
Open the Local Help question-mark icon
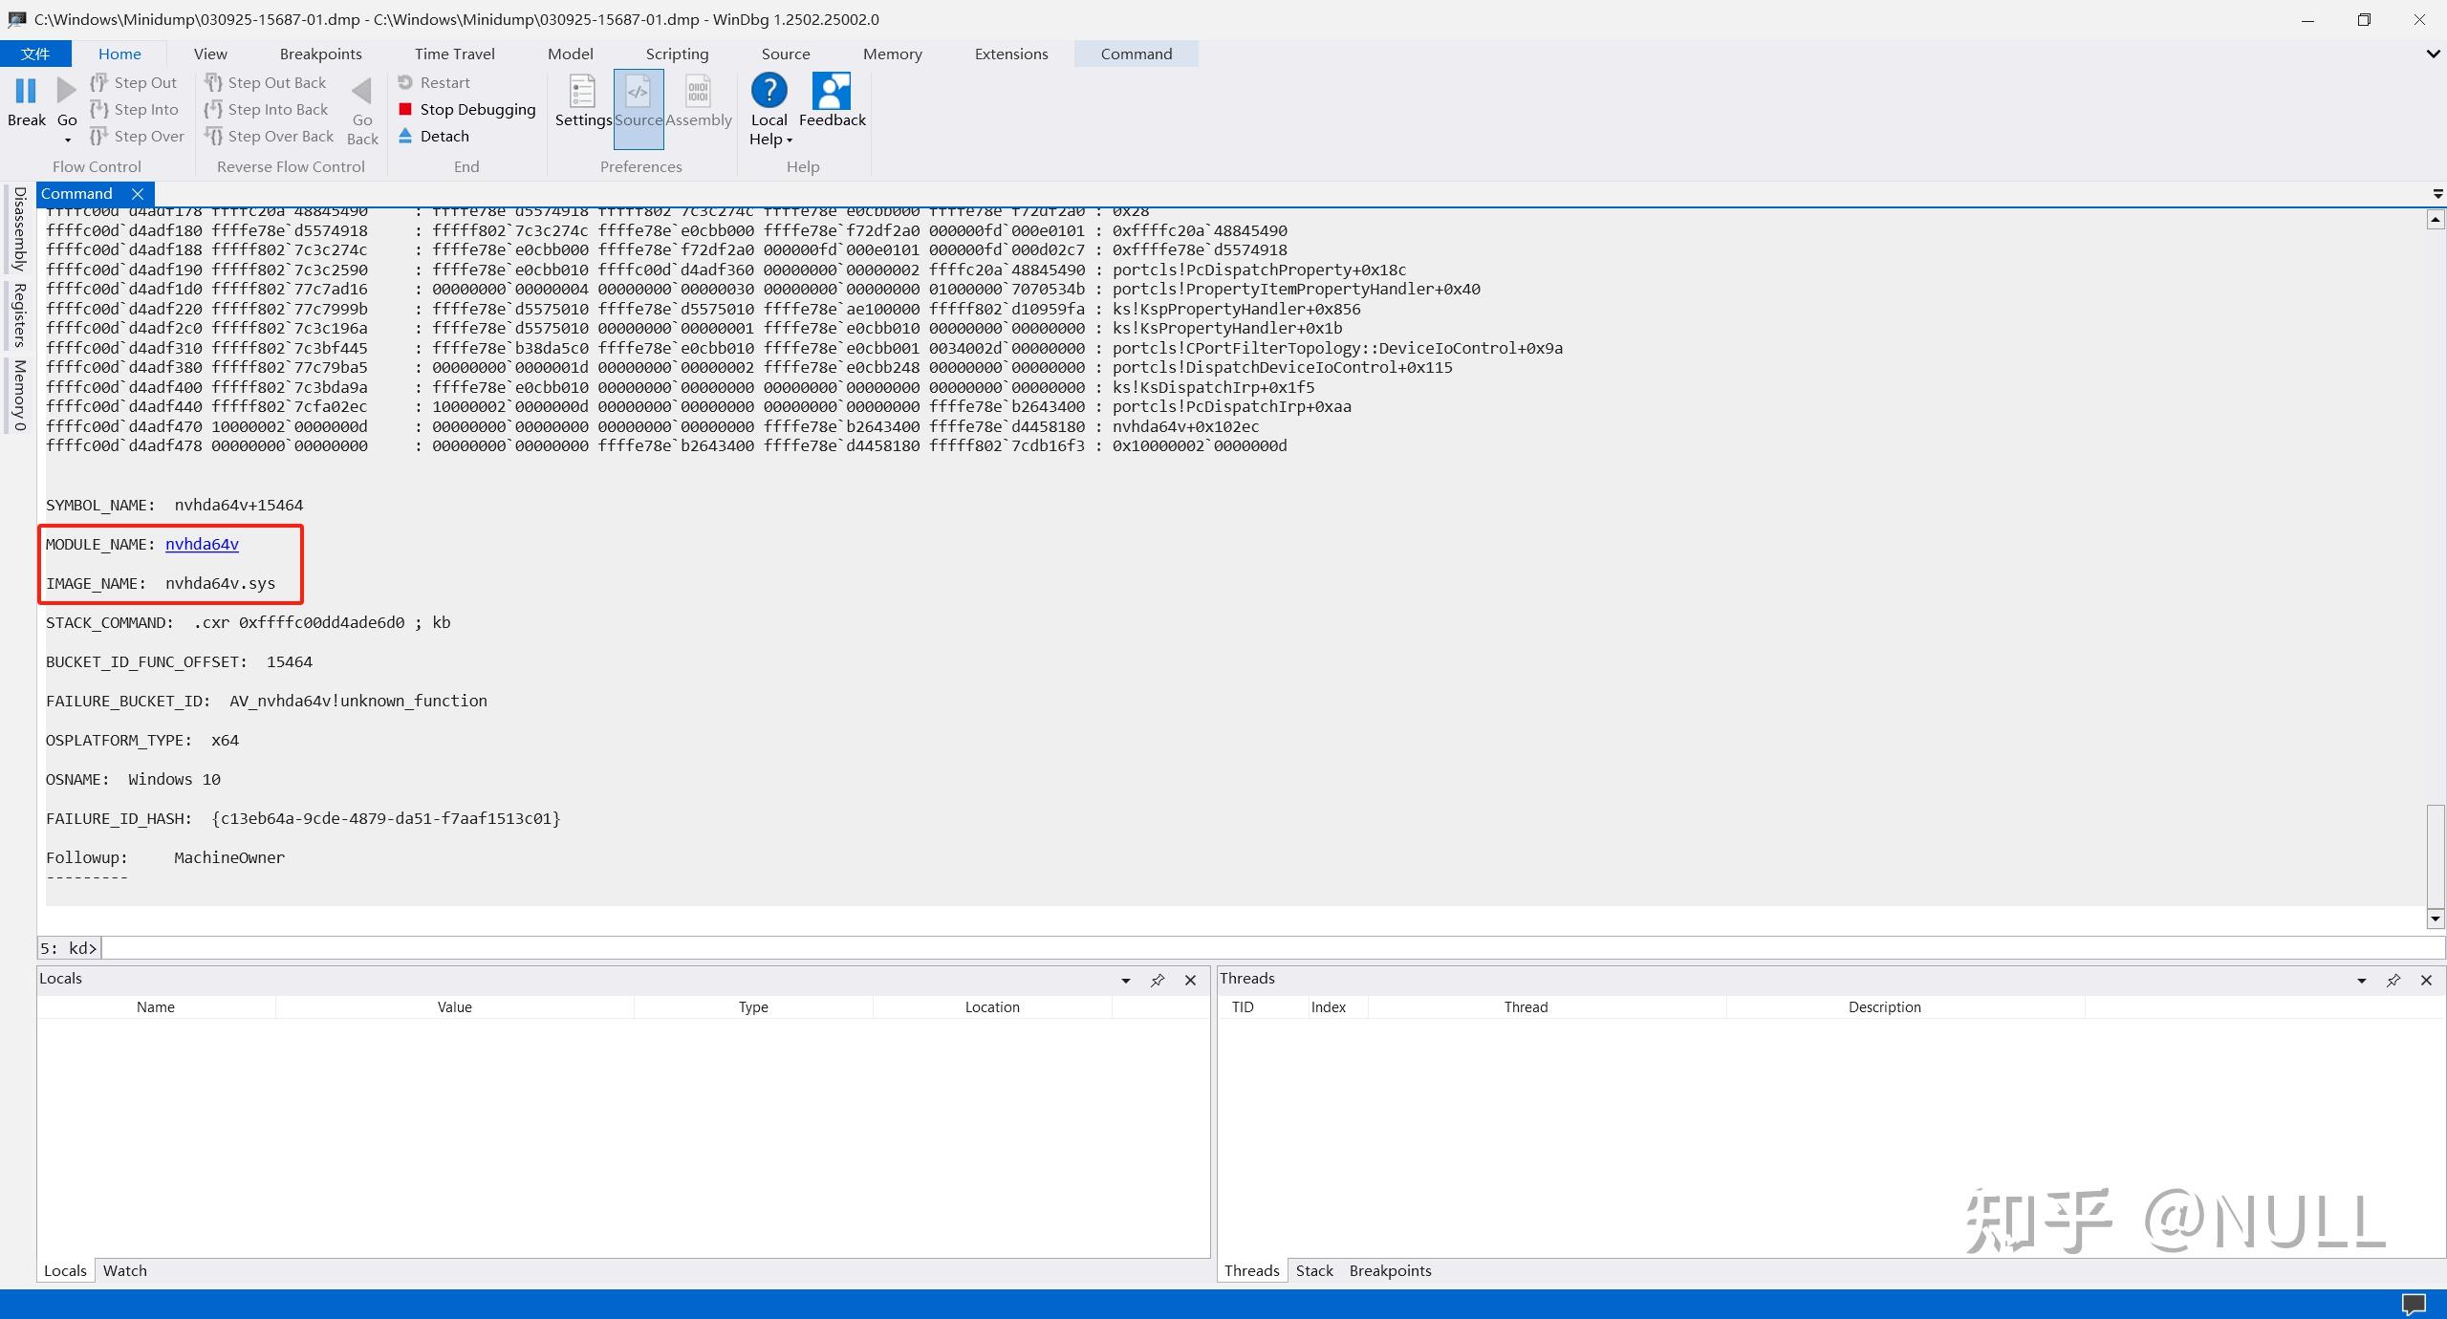769,91
